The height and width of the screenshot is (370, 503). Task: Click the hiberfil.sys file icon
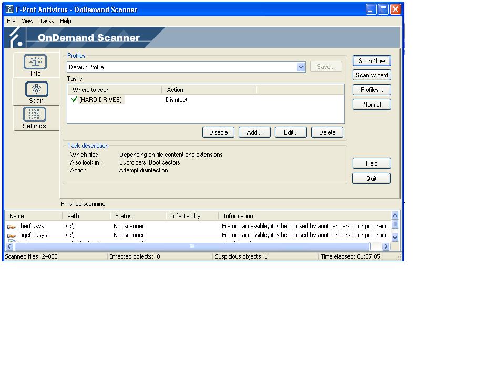pyautogui.click(x=11, y=227)
